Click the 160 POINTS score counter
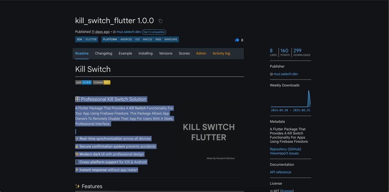The height and width of the screenshot is (192, 389). (x=285, y=52)
